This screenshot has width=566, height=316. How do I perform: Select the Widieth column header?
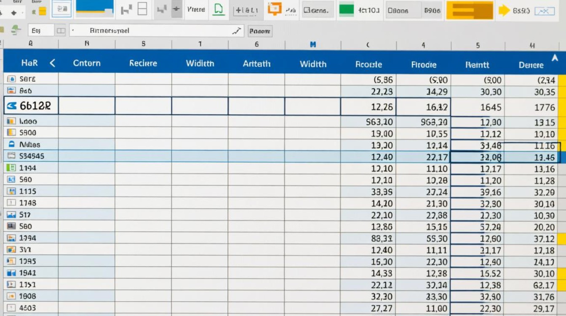click(x=200, y=64)
